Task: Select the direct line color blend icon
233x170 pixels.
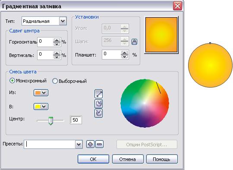Action: click(x=98, y=94)
